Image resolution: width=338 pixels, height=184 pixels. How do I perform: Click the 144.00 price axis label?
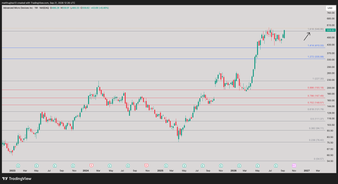point(331,106)
